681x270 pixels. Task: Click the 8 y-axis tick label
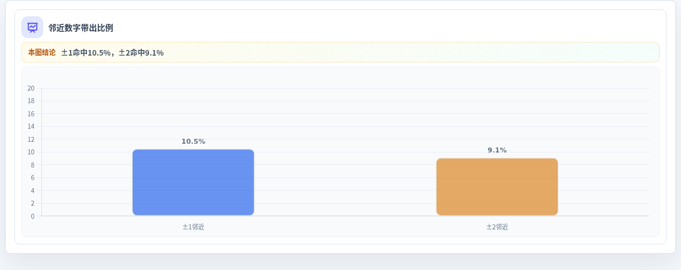click(x=33, y=165)
